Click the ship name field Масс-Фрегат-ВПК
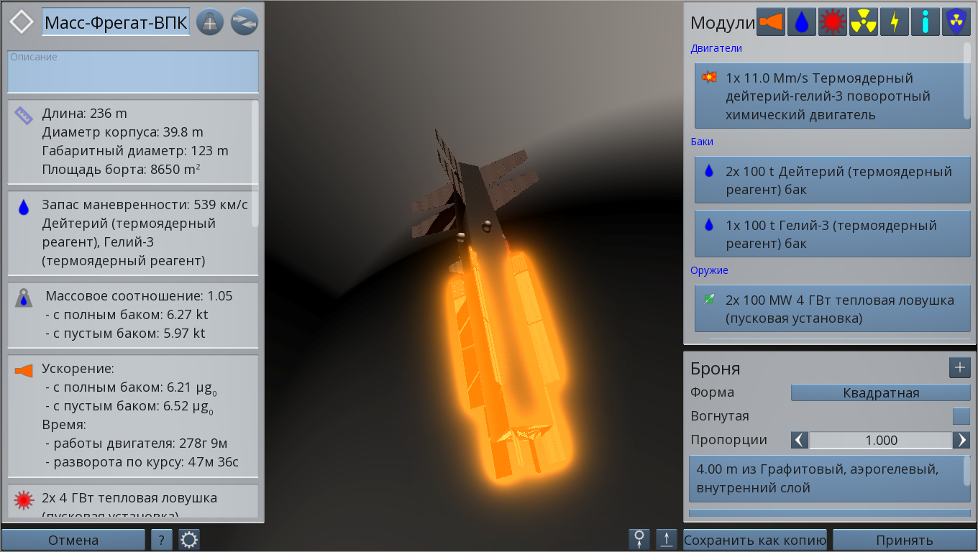Screen dimensions: 978x552 tap(116, 23)
